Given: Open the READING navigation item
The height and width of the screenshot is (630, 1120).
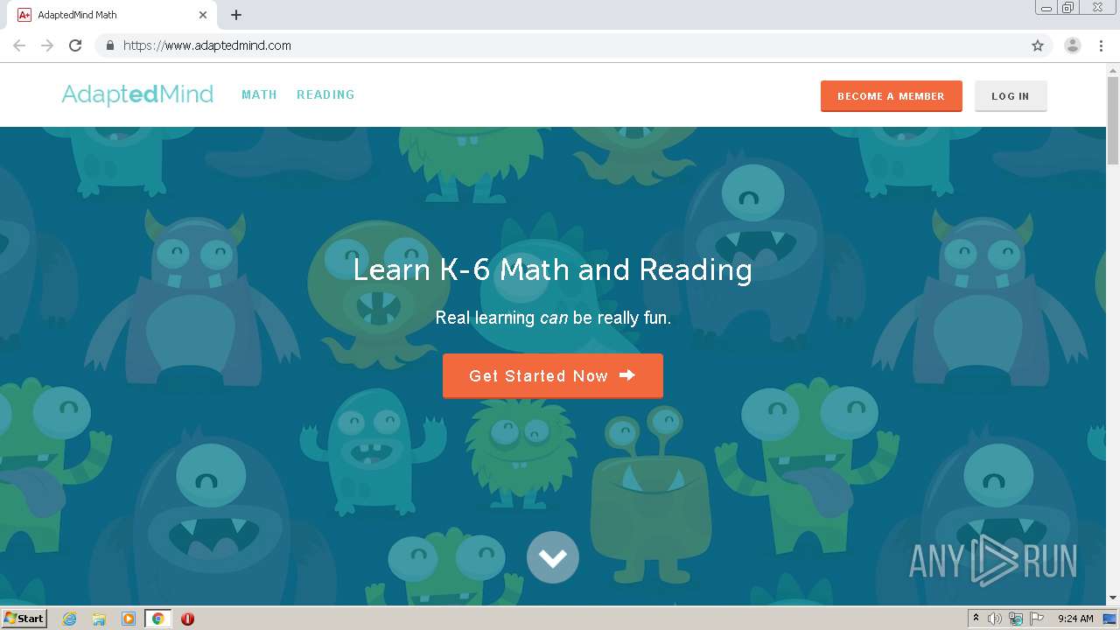Looking at the screenshot, I should click(325, 94).
